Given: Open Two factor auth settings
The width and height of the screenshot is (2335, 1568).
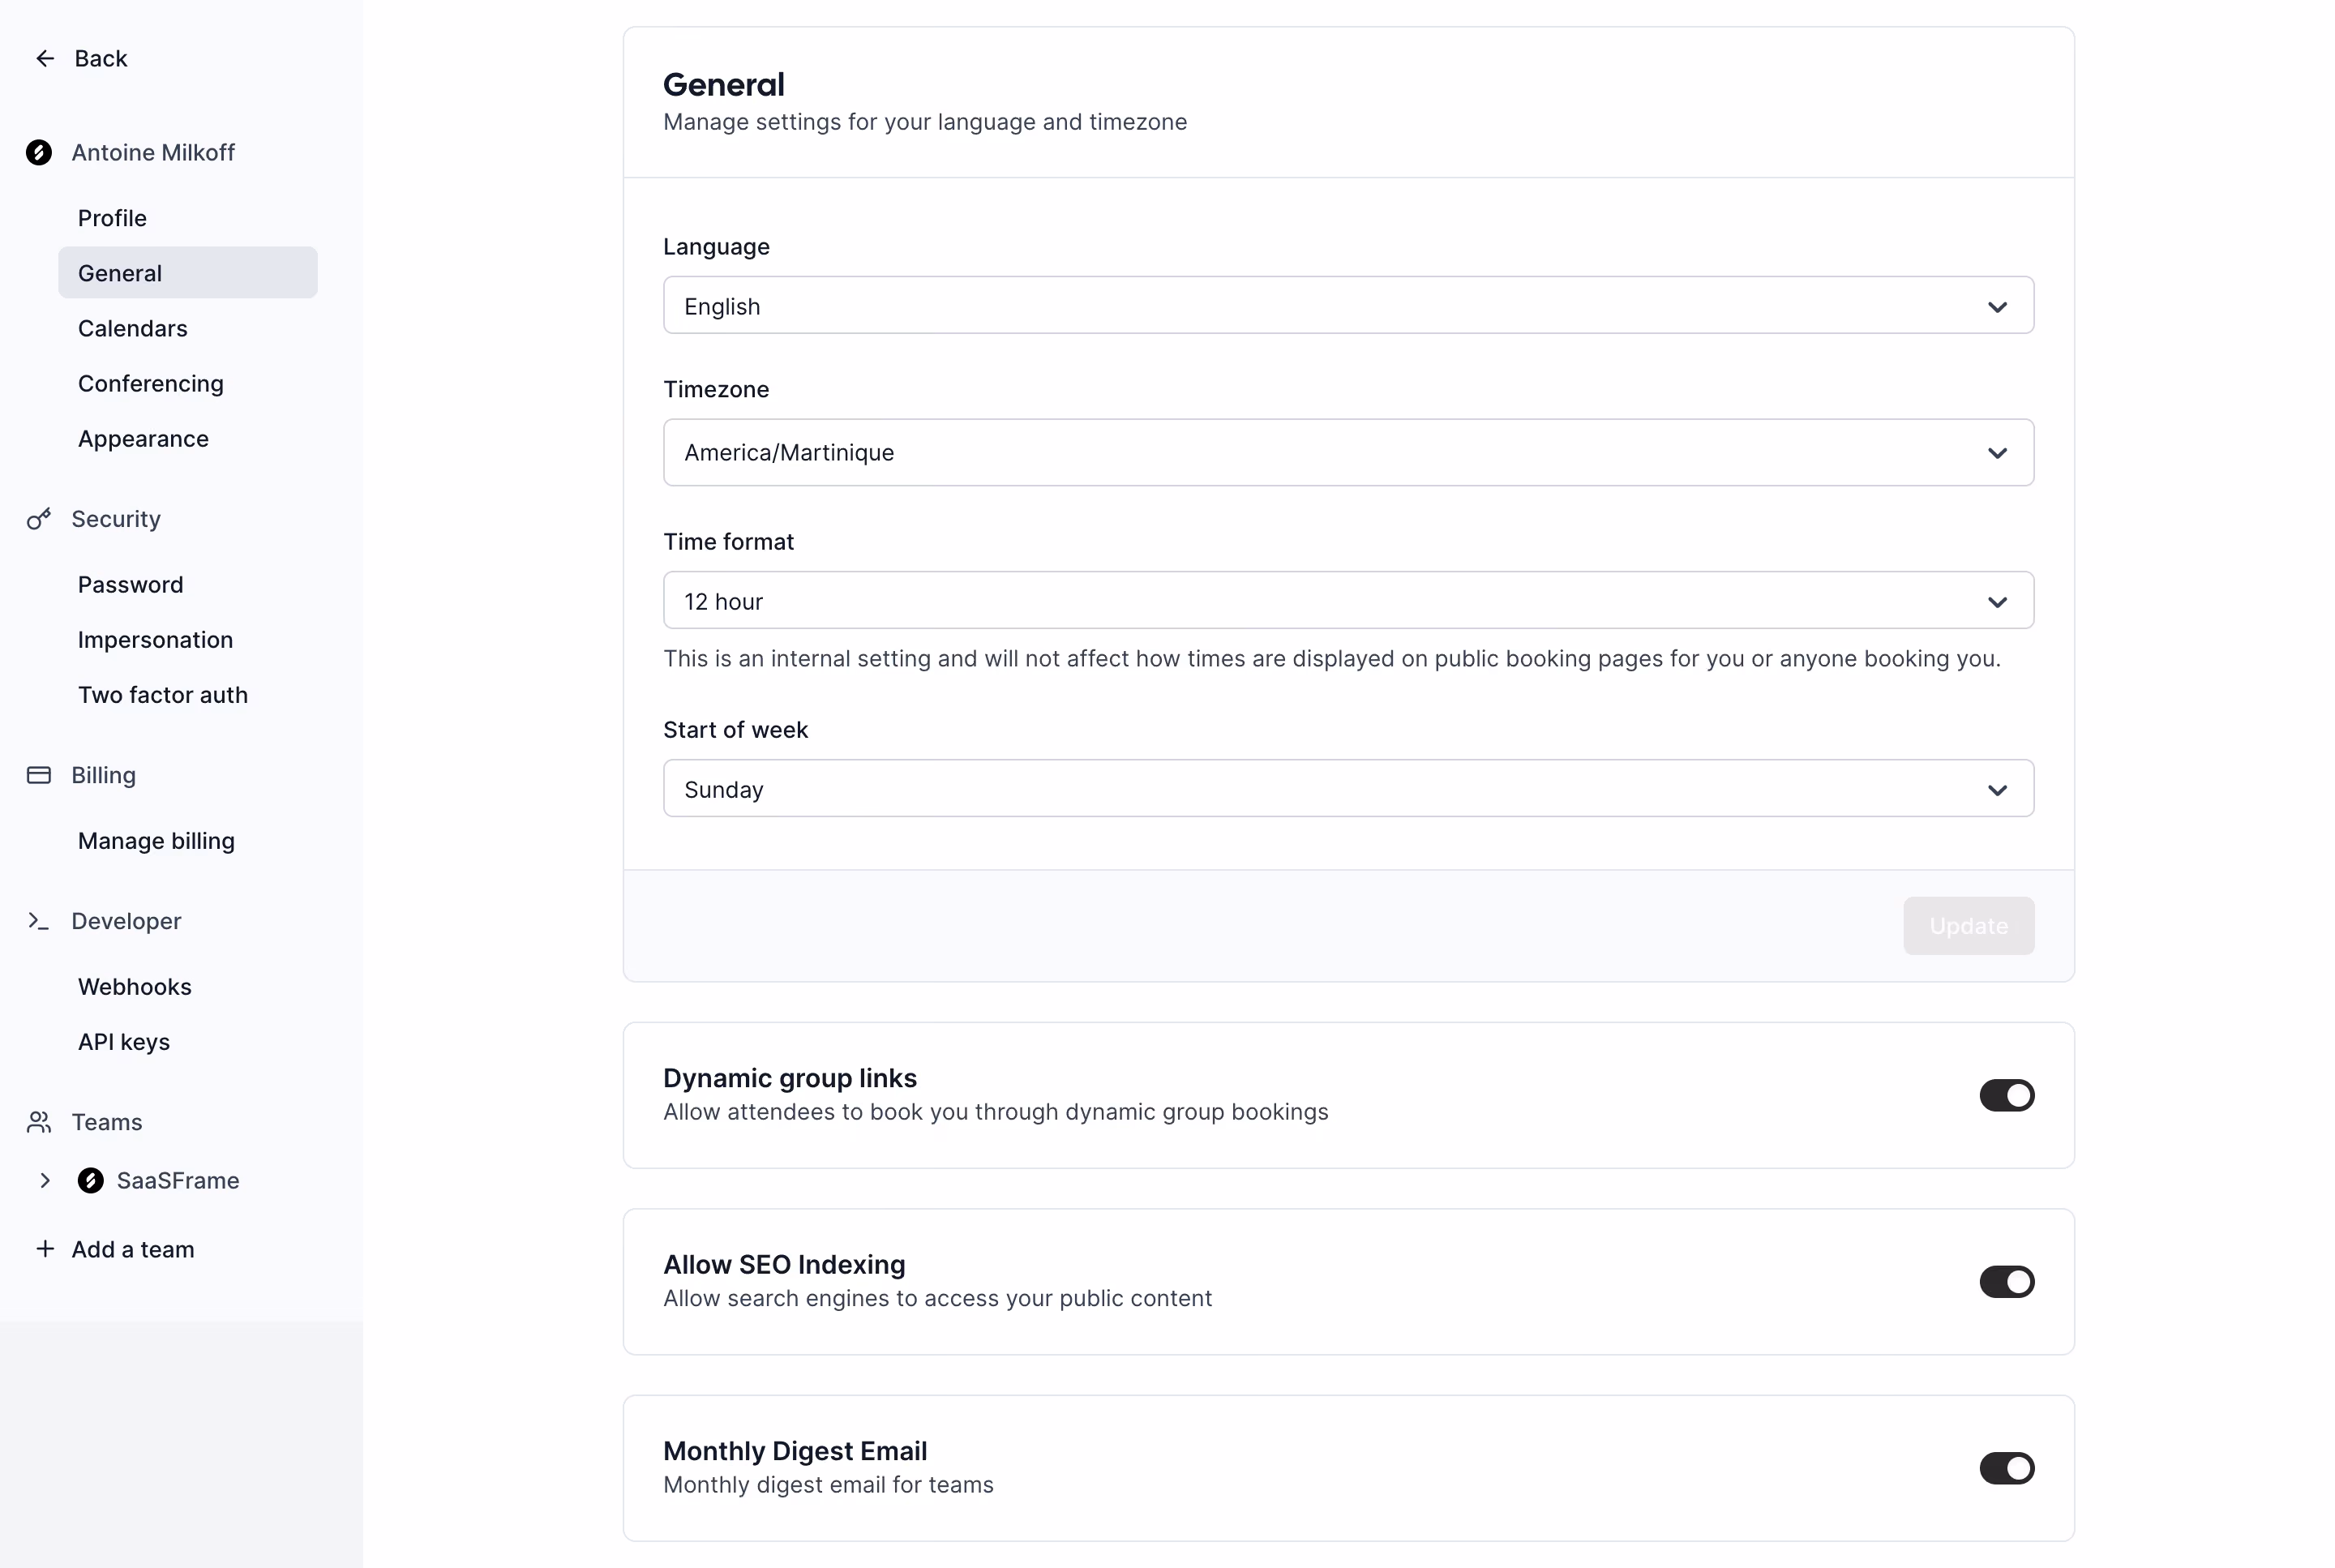Looking at the screenshot, I should [188, 695].
